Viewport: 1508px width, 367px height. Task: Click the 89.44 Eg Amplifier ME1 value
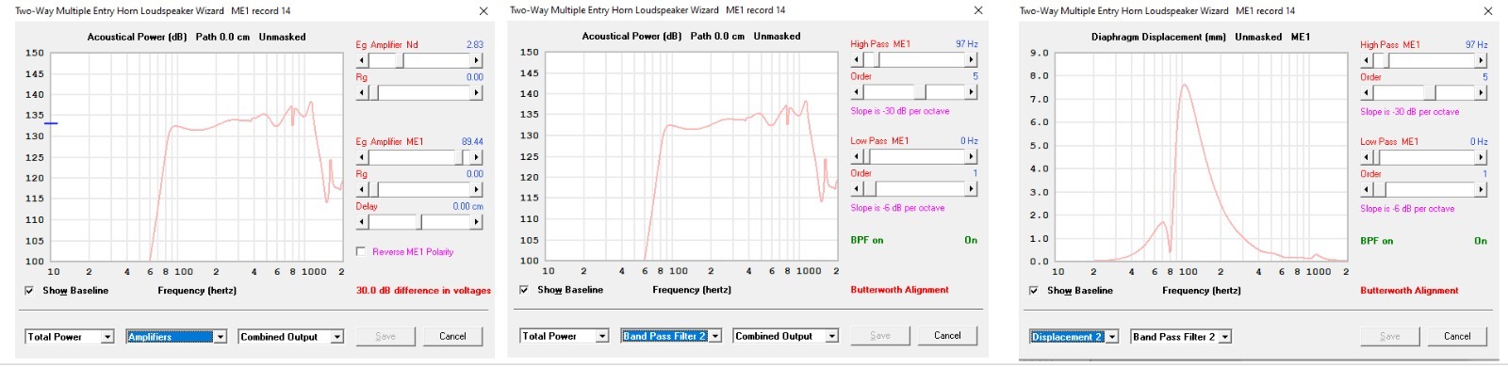pyautogui.click(x=472, y=142)
